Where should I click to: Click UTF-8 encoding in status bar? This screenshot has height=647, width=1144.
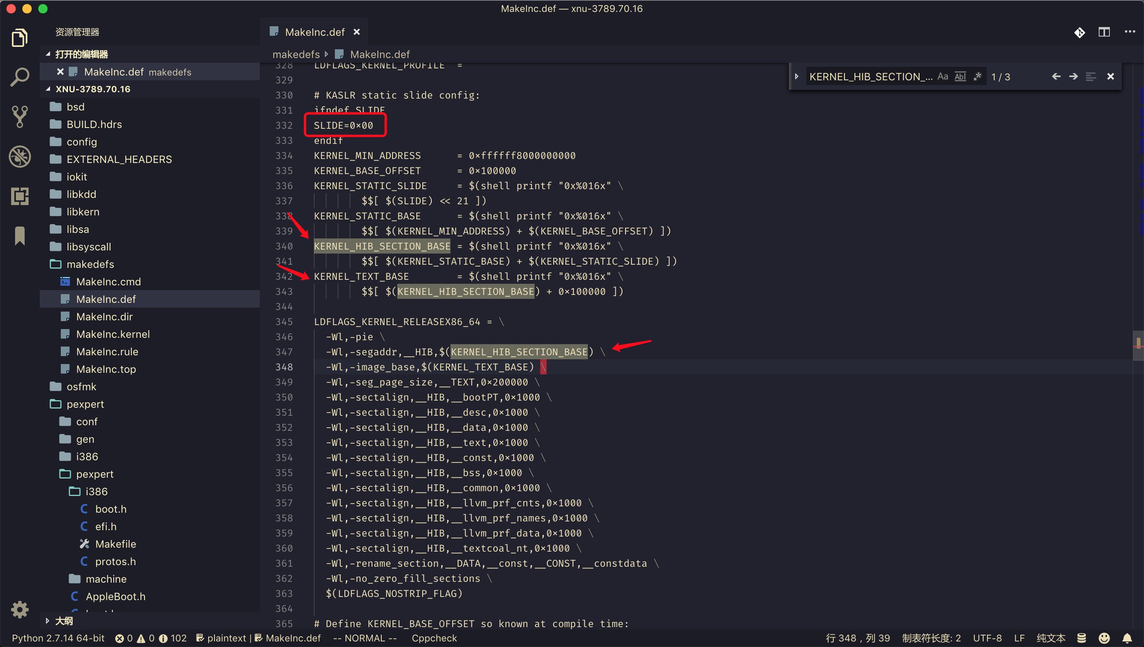pos(987,638)
